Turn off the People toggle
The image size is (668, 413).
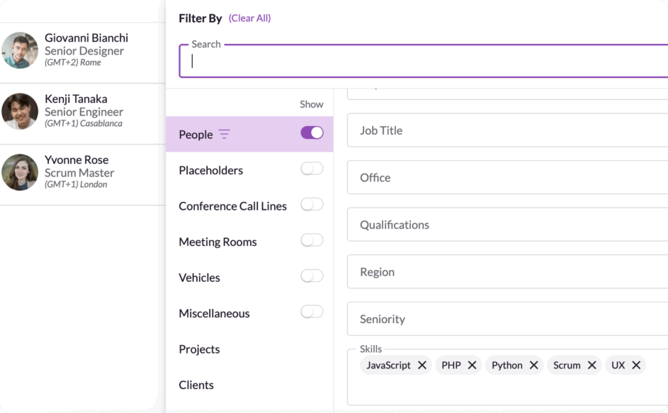pos(312,132)
